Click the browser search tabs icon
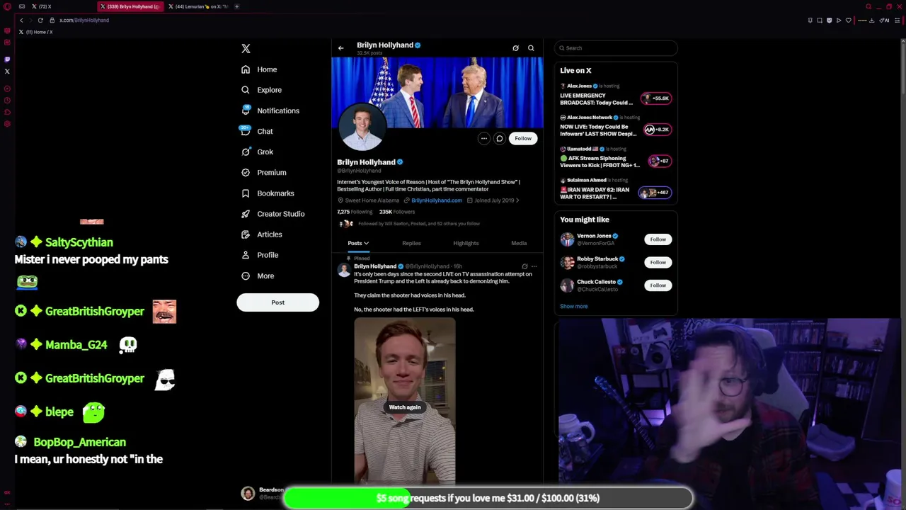The image size is (906, 510). pyautogui.click(x=868, y=6)
